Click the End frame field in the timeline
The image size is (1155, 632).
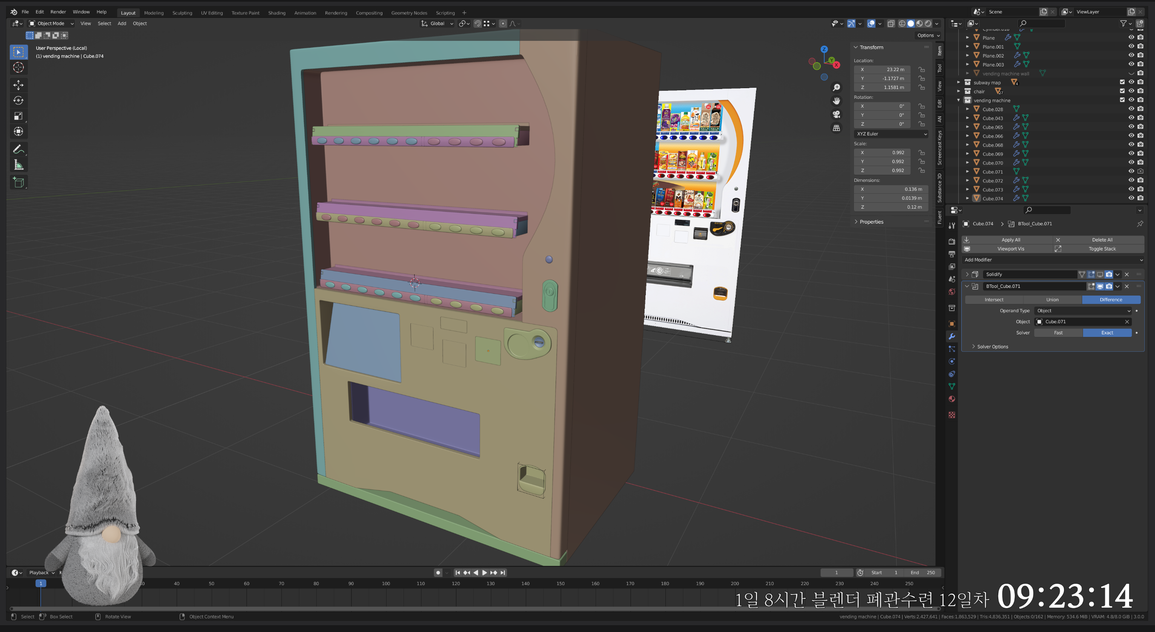pos(923,572)
